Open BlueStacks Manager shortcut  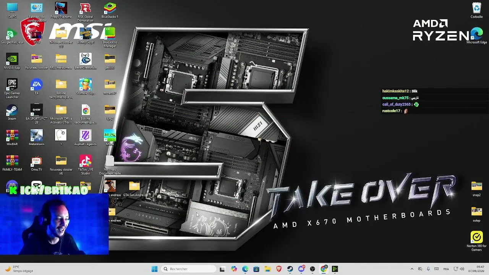[110, 38]
